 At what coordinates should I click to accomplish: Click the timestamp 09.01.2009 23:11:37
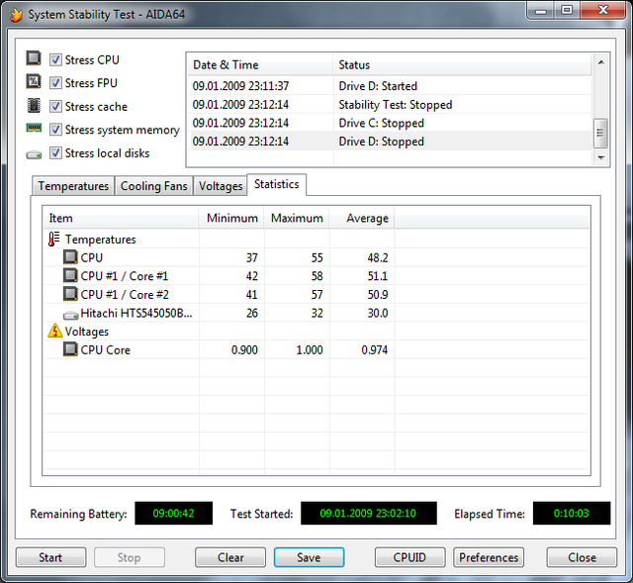[x=240, y=86]
